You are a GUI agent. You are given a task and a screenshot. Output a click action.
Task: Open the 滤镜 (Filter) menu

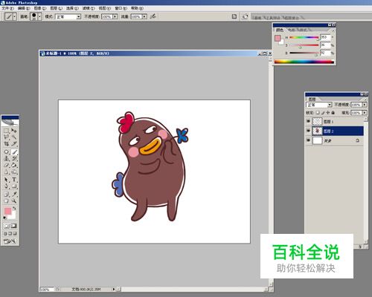89,8
